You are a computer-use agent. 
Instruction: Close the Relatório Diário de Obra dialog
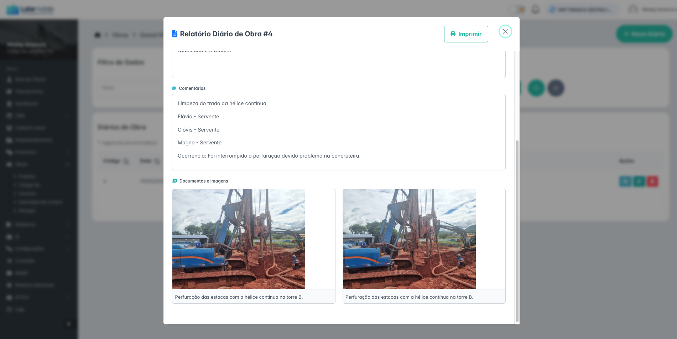point(505,31)
